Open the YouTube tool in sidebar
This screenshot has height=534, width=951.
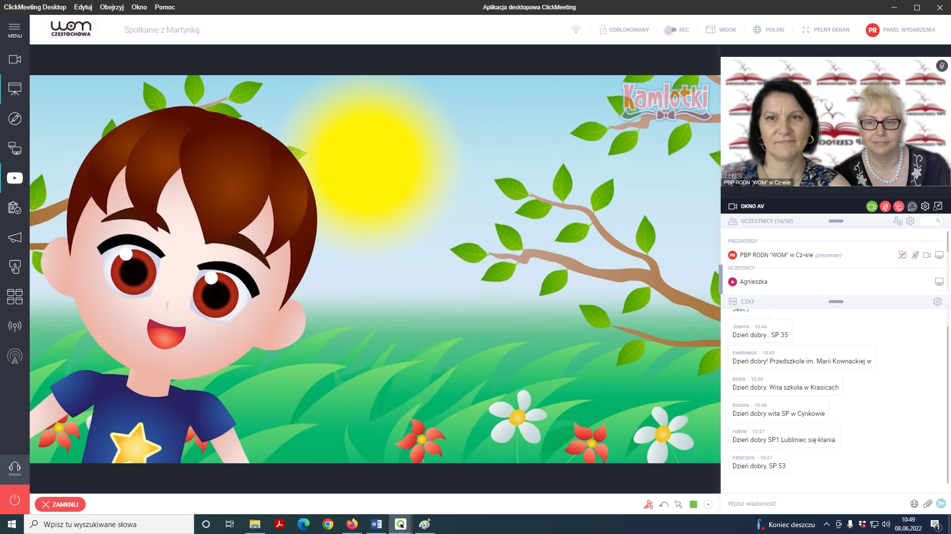pyautogui.click(x=15, y=178)
